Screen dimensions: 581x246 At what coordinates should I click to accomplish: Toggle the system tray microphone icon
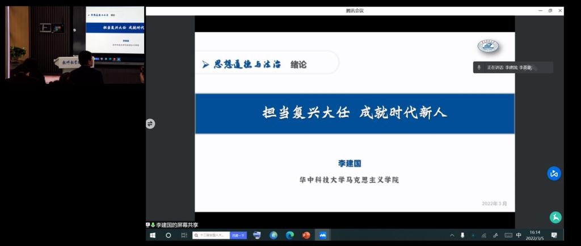[x=462, y=235]
